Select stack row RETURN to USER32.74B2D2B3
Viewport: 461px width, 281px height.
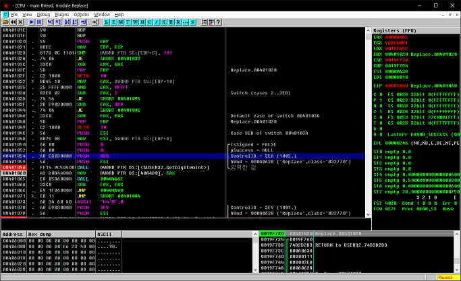[x=356, y=245]
